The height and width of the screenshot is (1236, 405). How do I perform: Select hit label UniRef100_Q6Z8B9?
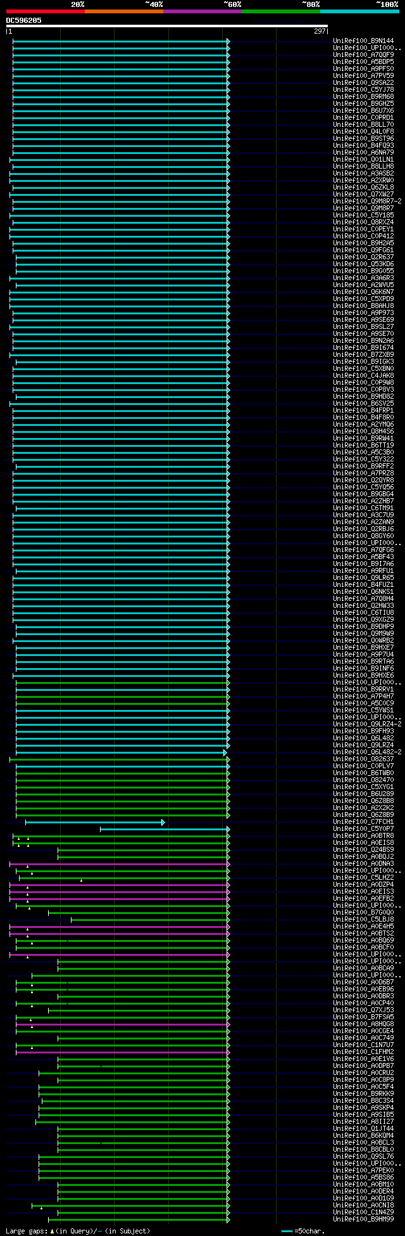click(363, 815)
